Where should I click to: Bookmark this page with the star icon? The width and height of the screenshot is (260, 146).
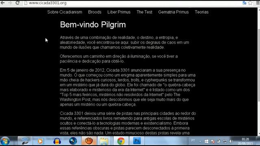(250, 3)
